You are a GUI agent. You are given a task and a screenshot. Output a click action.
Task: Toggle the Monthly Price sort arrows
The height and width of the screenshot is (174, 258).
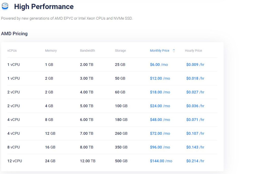174,51
